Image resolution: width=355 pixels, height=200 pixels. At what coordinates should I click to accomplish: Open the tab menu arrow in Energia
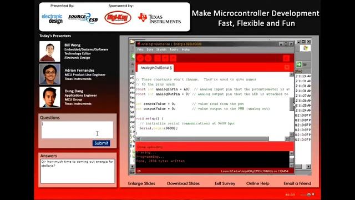[x=287, y=68]
